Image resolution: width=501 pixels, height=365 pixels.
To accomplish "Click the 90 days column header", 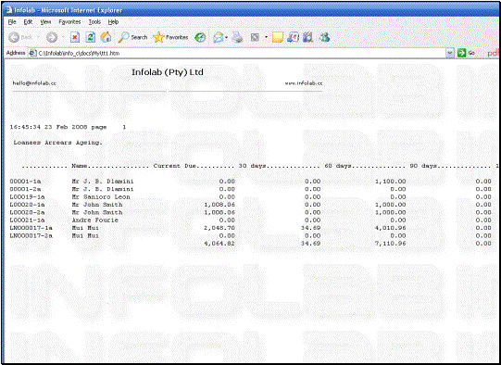I will click(424, 166).
